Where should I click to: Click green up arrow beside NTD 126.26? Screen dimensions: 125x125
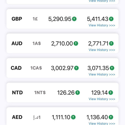coord(77,92)
